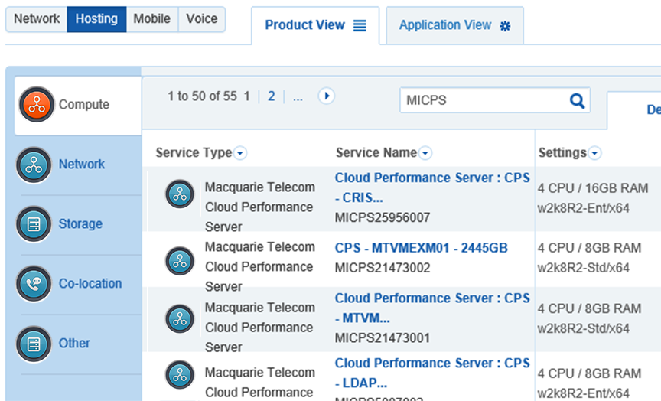Open Cloud Performance Server : CPS - MTVM link
The image size is (661, 401).
click(432, 308)
